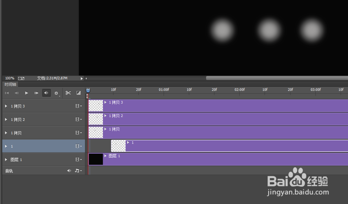Select the 时间轴 panel tab
This screenshot has width=348, height=204.
pyautogui.click(x=10, y=84)
